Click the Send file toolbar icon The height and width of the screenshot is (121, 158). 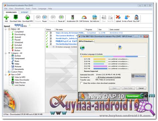click(x=110, y=17)
